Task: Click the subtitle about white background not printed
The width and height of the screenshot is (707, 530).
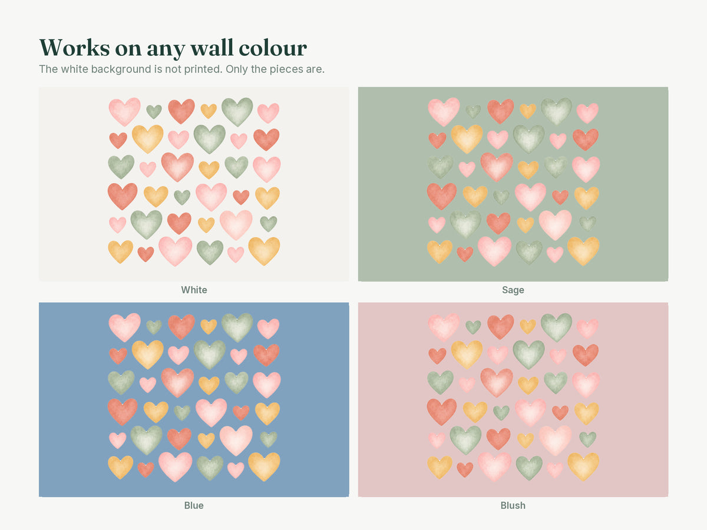Action: [181, 69]
